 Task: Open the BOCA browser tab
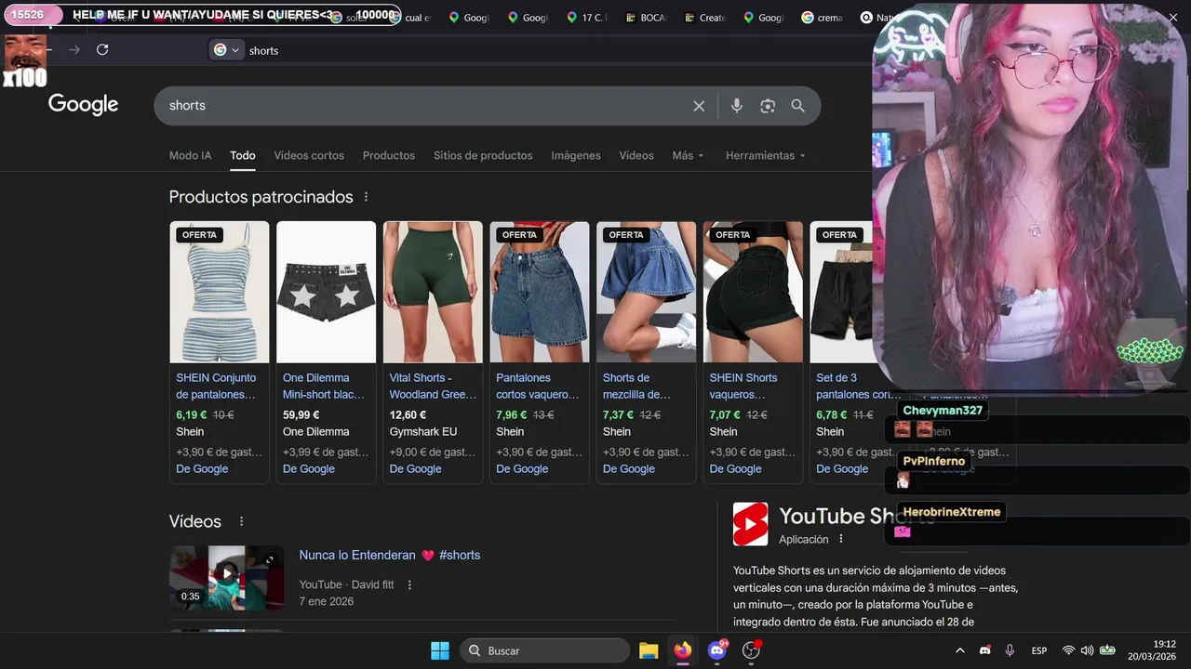point(646,18)
